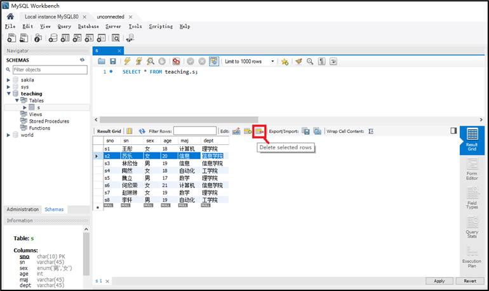Open the Scripting menu
489x291 pixels.
(x=161, y=26)
